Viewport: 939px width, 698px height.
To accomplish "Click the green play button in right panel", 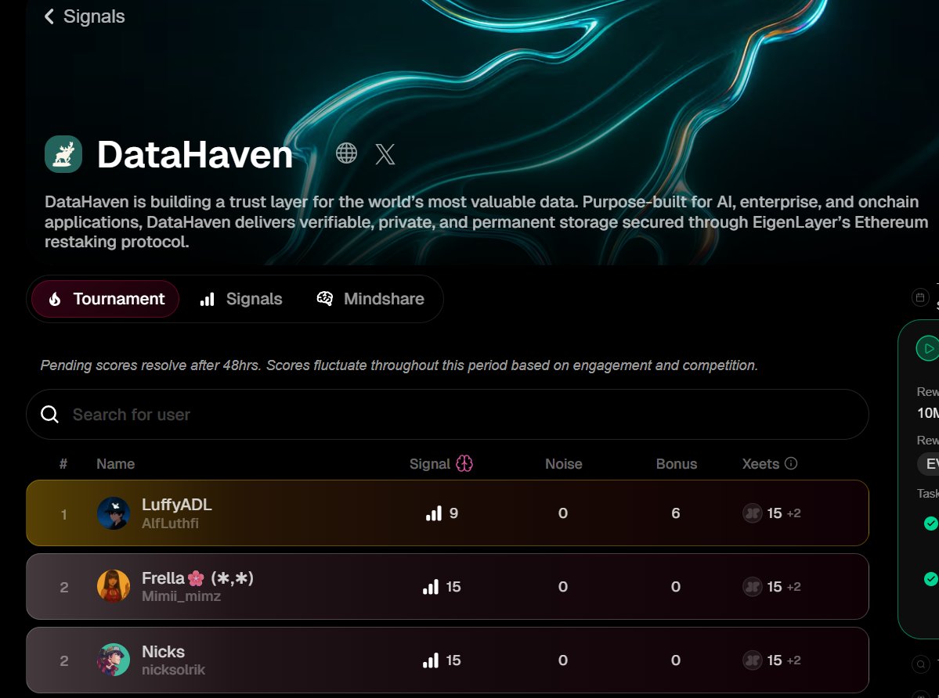I will click(x=927, y=349).
